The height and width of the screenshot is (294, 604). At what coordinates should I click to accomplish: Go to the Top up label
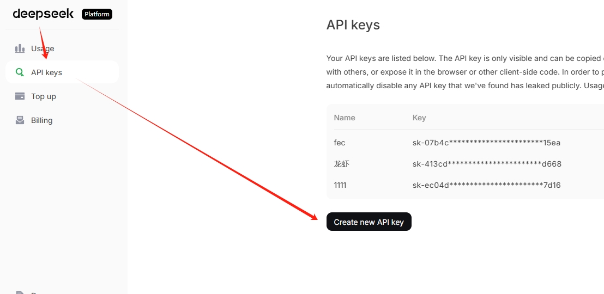click(44, 96)
